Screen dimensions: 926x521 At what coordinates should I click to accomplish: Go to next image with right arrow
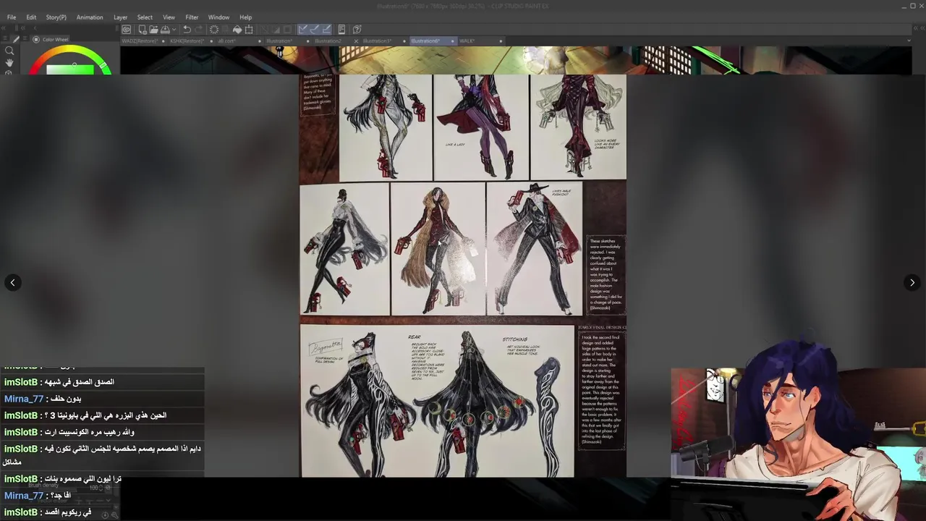912,282
